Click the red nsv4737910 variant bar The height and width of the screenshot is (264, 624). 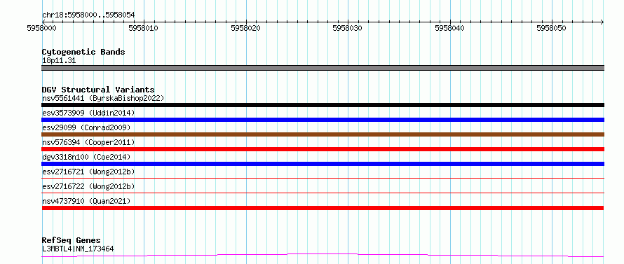click(323, 208)
